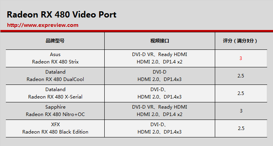273x146 pixels.
Task: Click the Radeon RX 480 Video Port title
Action: coord(61,14)
